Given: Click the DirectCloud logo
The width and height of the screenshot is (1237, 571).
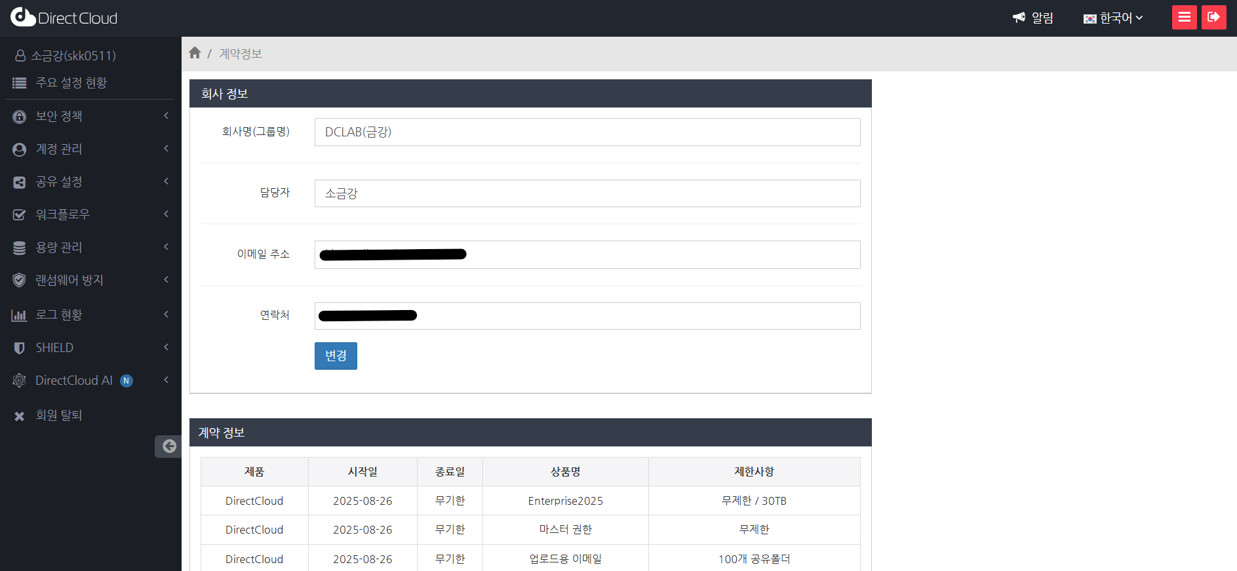Looking at the screenshot, I should 64,18.
